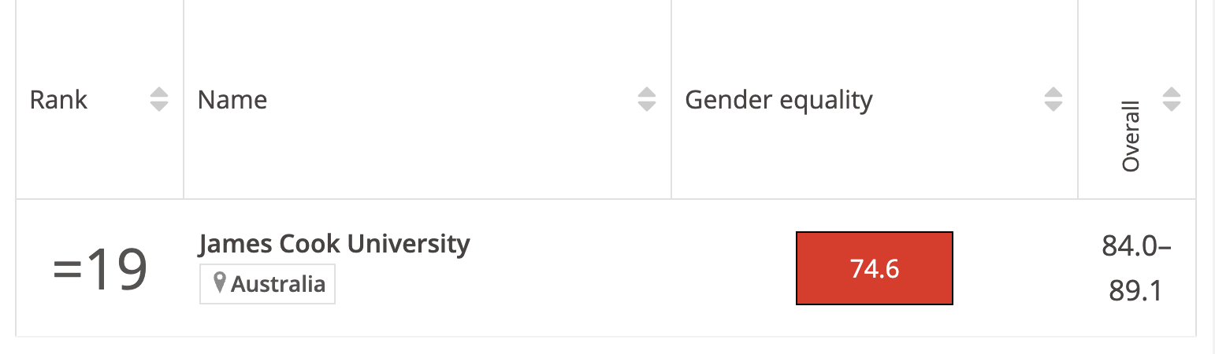Select the rotated Overall column header label

(1131, 136)
